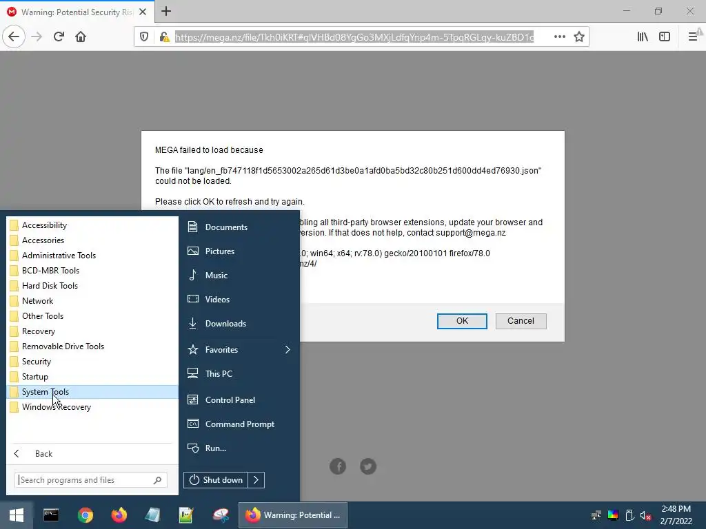706x529 pixels.
Task: Open the Security folder
Action: coord(92,361)
